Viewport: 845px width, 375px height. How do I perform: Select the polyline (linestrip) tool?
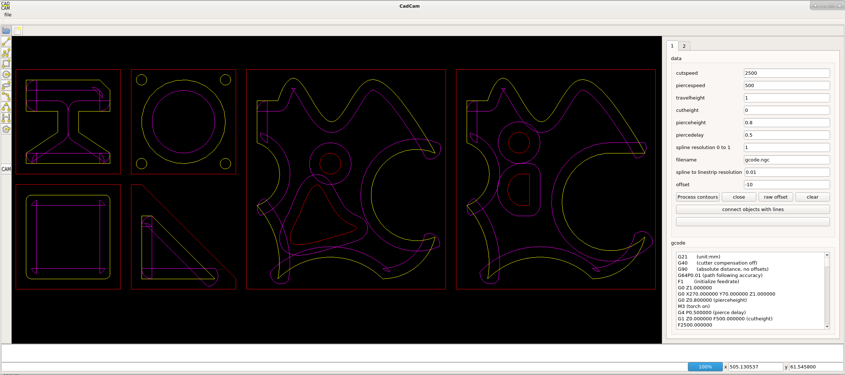tap(6, 52)
